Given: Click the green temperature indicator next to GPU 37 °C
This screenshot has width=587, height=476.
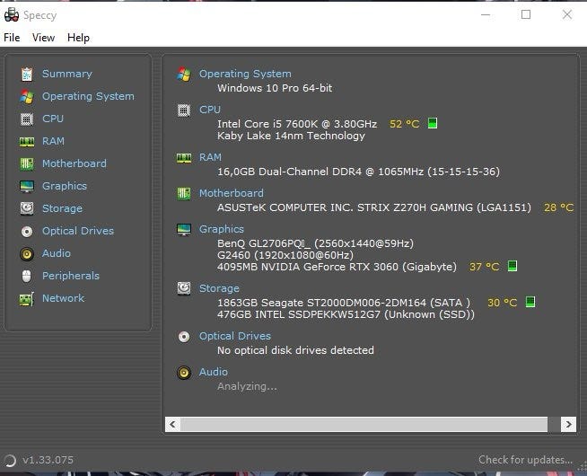Looking at the screenshot, I should tap(513, 266).
